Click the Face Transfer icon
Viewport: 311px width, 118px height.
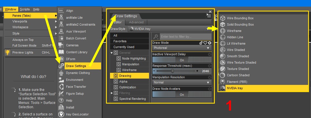(x=61, y=87)
